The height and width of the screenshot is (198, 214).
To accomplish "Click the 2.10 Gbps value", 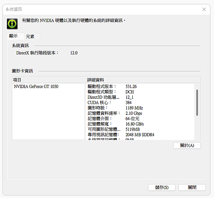I will point(134,113).
